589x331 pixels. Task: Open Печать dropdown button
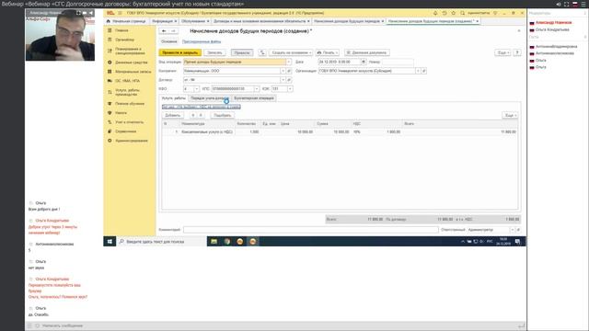tap(328, 52)
